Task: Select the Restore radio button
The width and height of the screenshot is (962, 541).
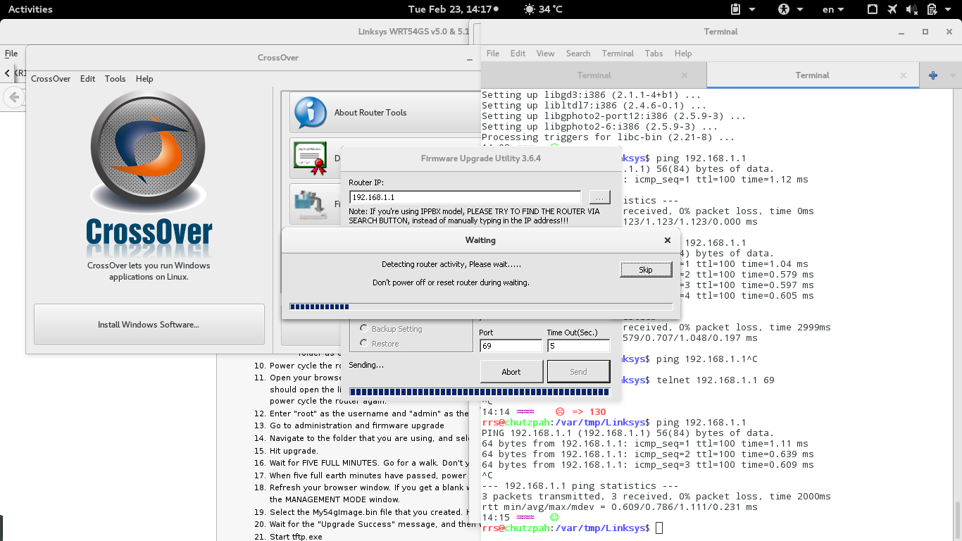Action: pos(364,343)
